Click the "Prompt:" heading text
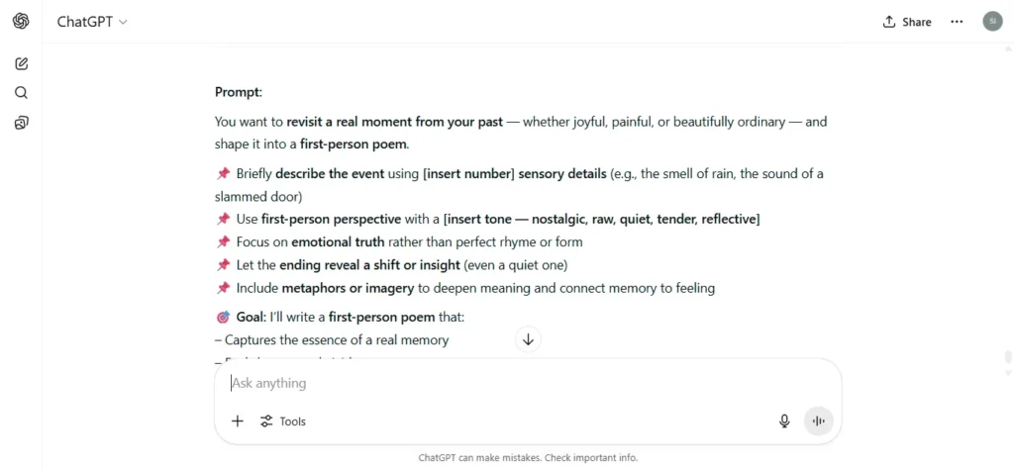Viewport: 1014px width, 470px height. pyautogui.click(x=239, y=92)
